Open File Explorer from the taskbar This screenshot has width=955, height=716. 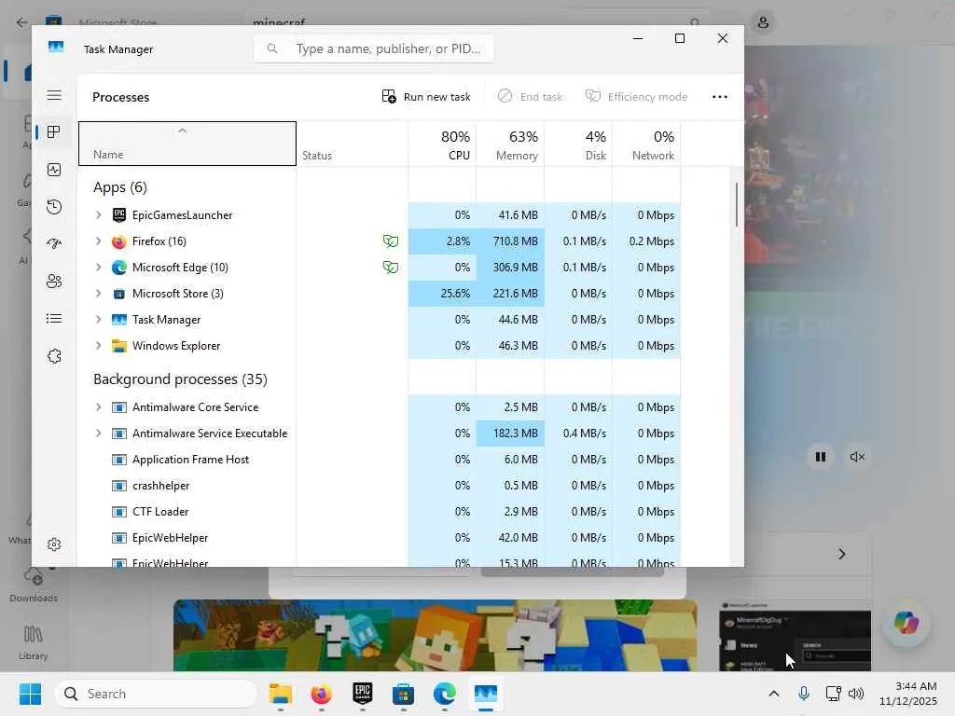pos(281,694)
